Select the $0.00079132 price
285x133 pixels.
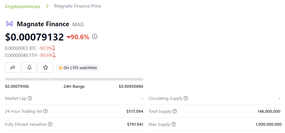pyautogui.click(x=35, y=37)
